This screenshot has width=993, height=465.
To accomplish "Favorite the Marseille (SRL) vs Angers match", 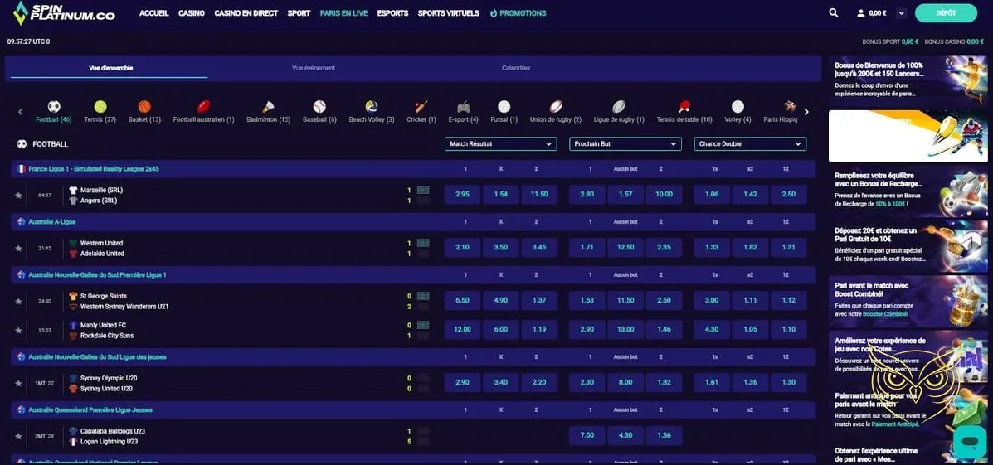I will (18, 196).
